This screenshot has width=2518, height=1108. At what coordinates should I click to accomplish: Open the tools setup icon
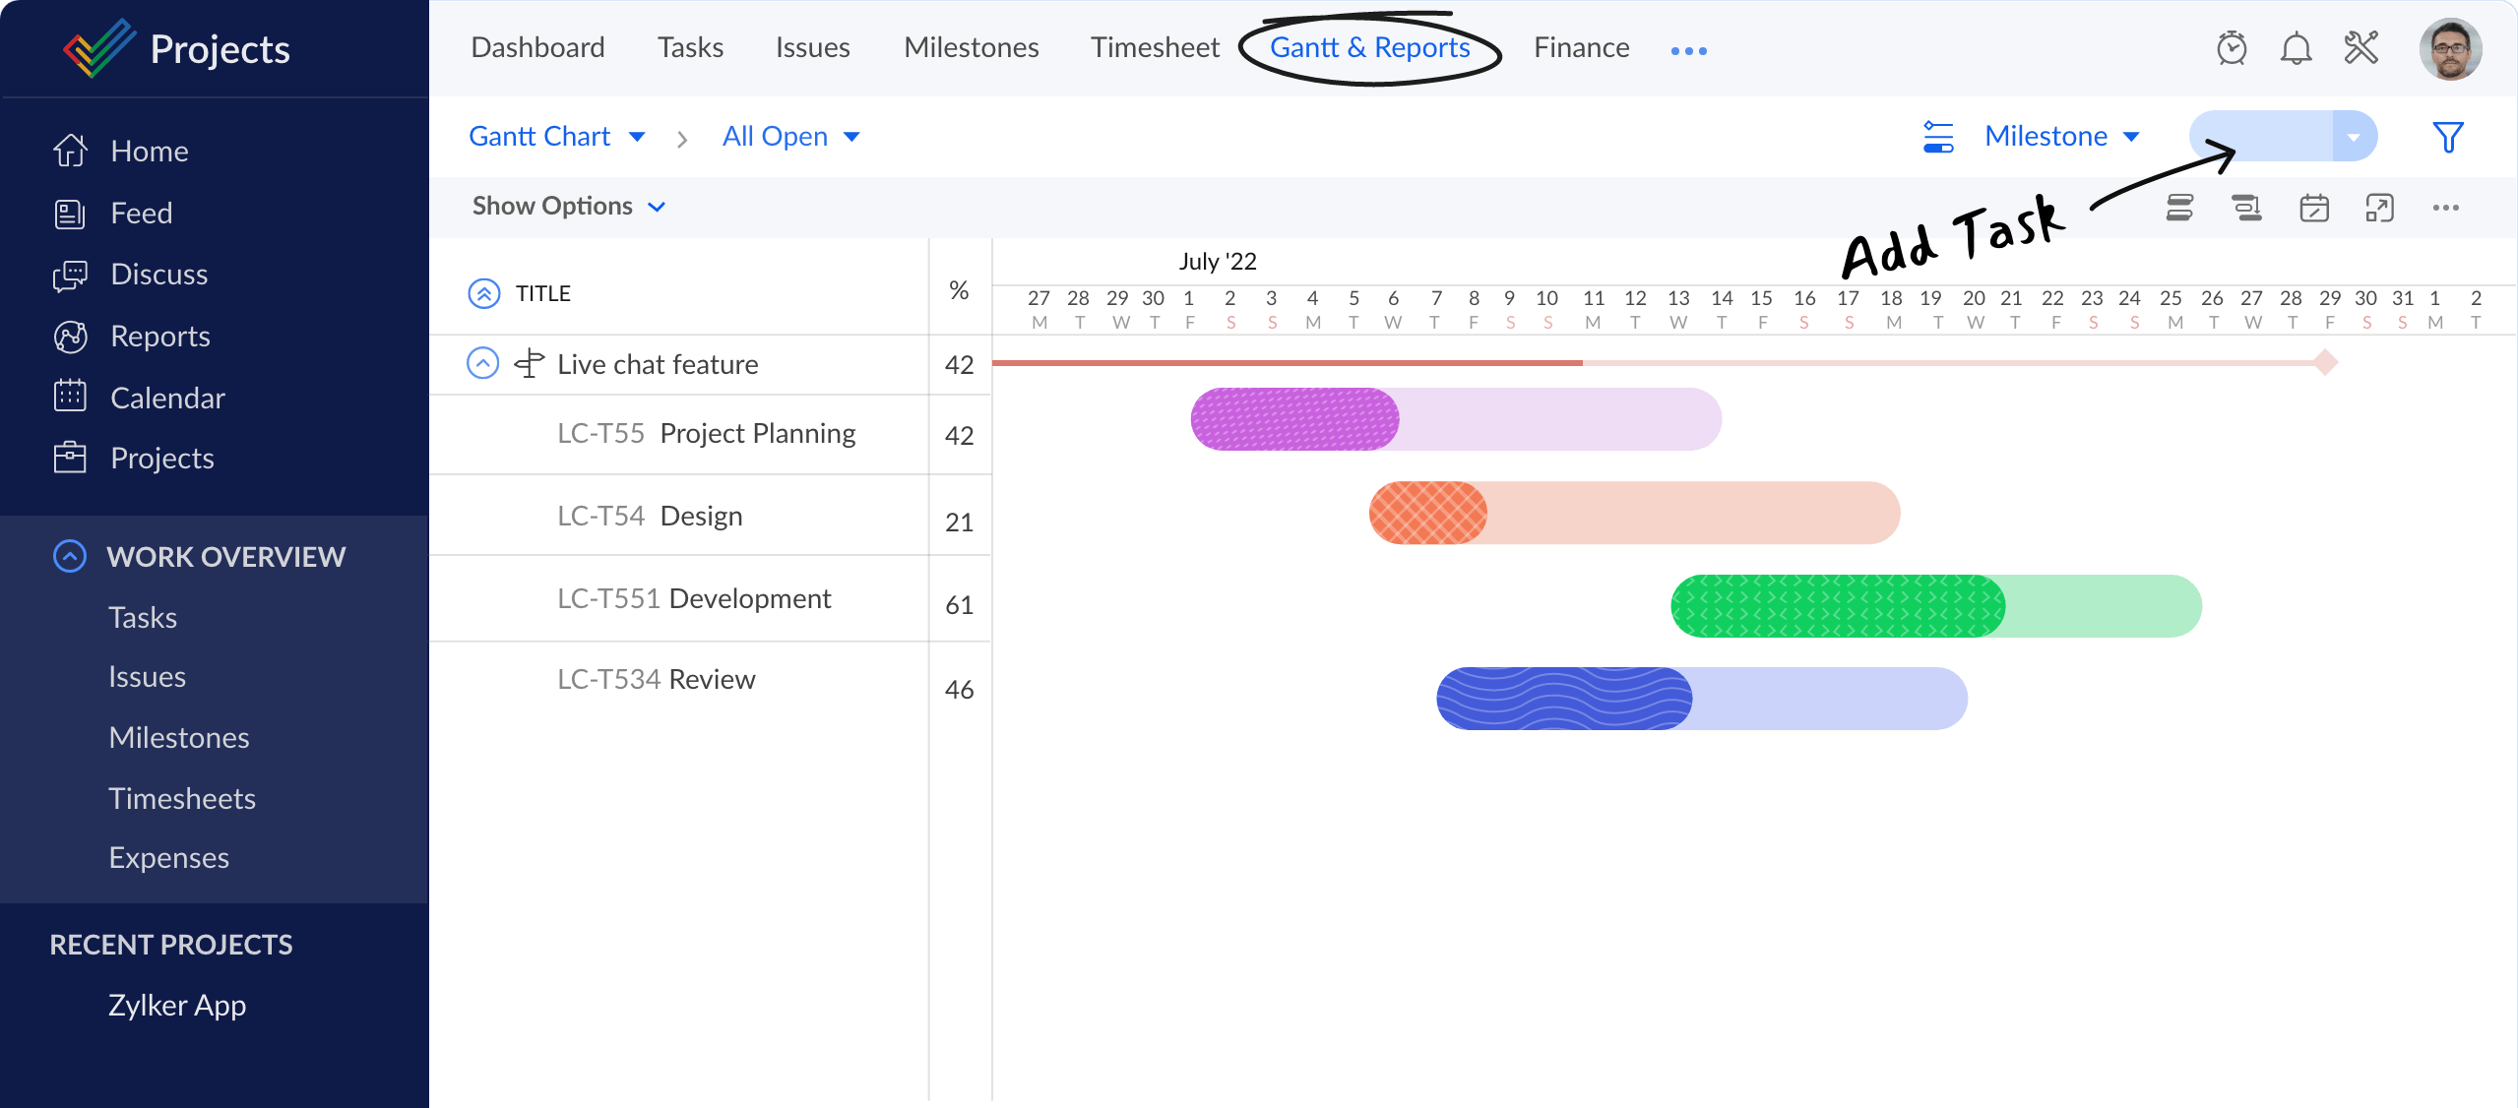2361,48
